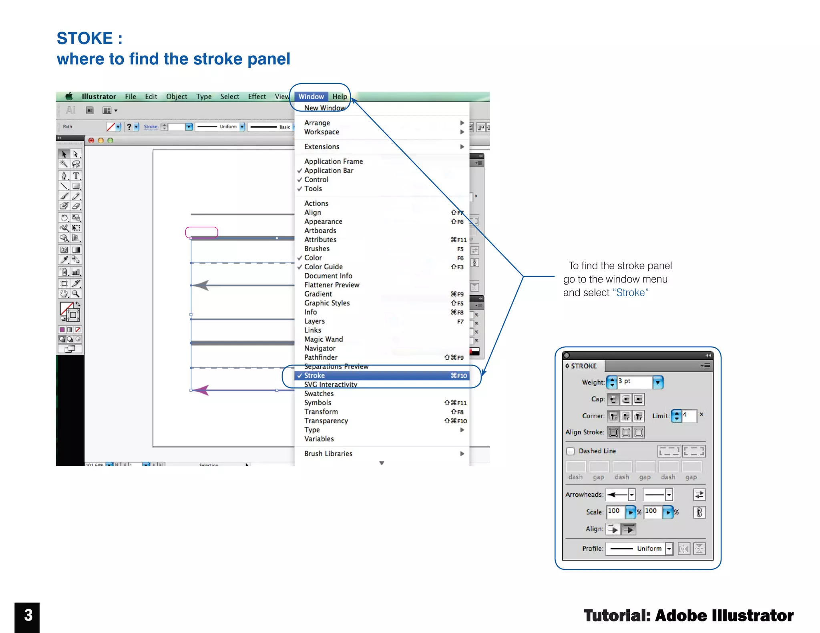The image size is (820, 633).
Task: Open the Stroke panel flyout menu
Action: (705, 366)
